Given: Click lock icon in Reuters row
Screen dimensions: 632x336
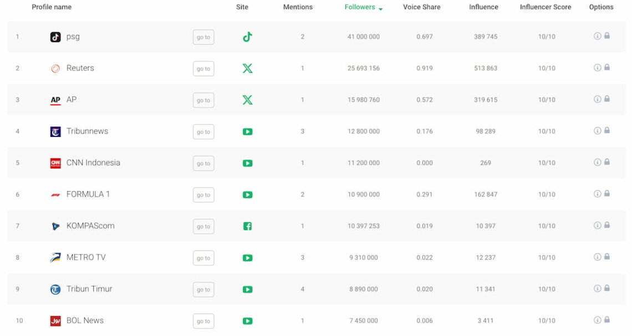Looking at the screenshot, I should (x=607, y=67).
